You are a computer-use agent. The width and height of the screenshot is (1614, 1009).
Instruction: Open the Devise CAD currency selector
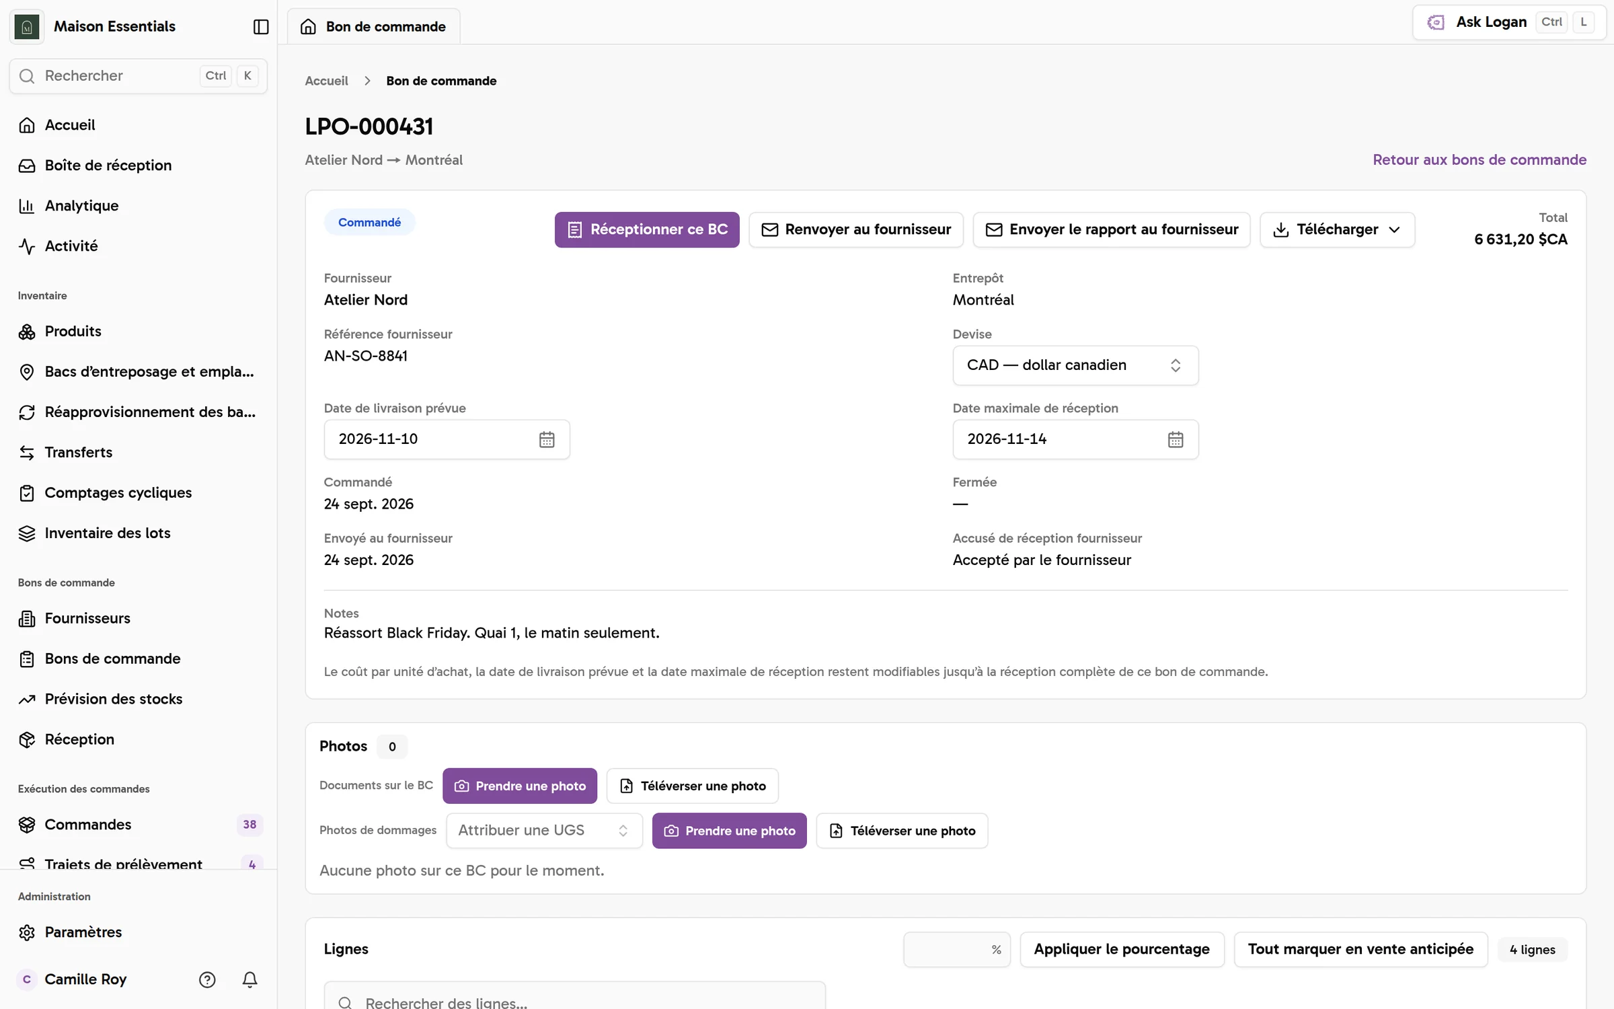[1075, 365]
